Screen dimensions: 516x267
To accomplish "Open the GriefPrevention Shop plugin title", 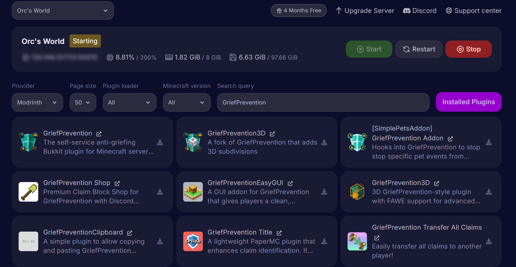I will pos(77,183).
